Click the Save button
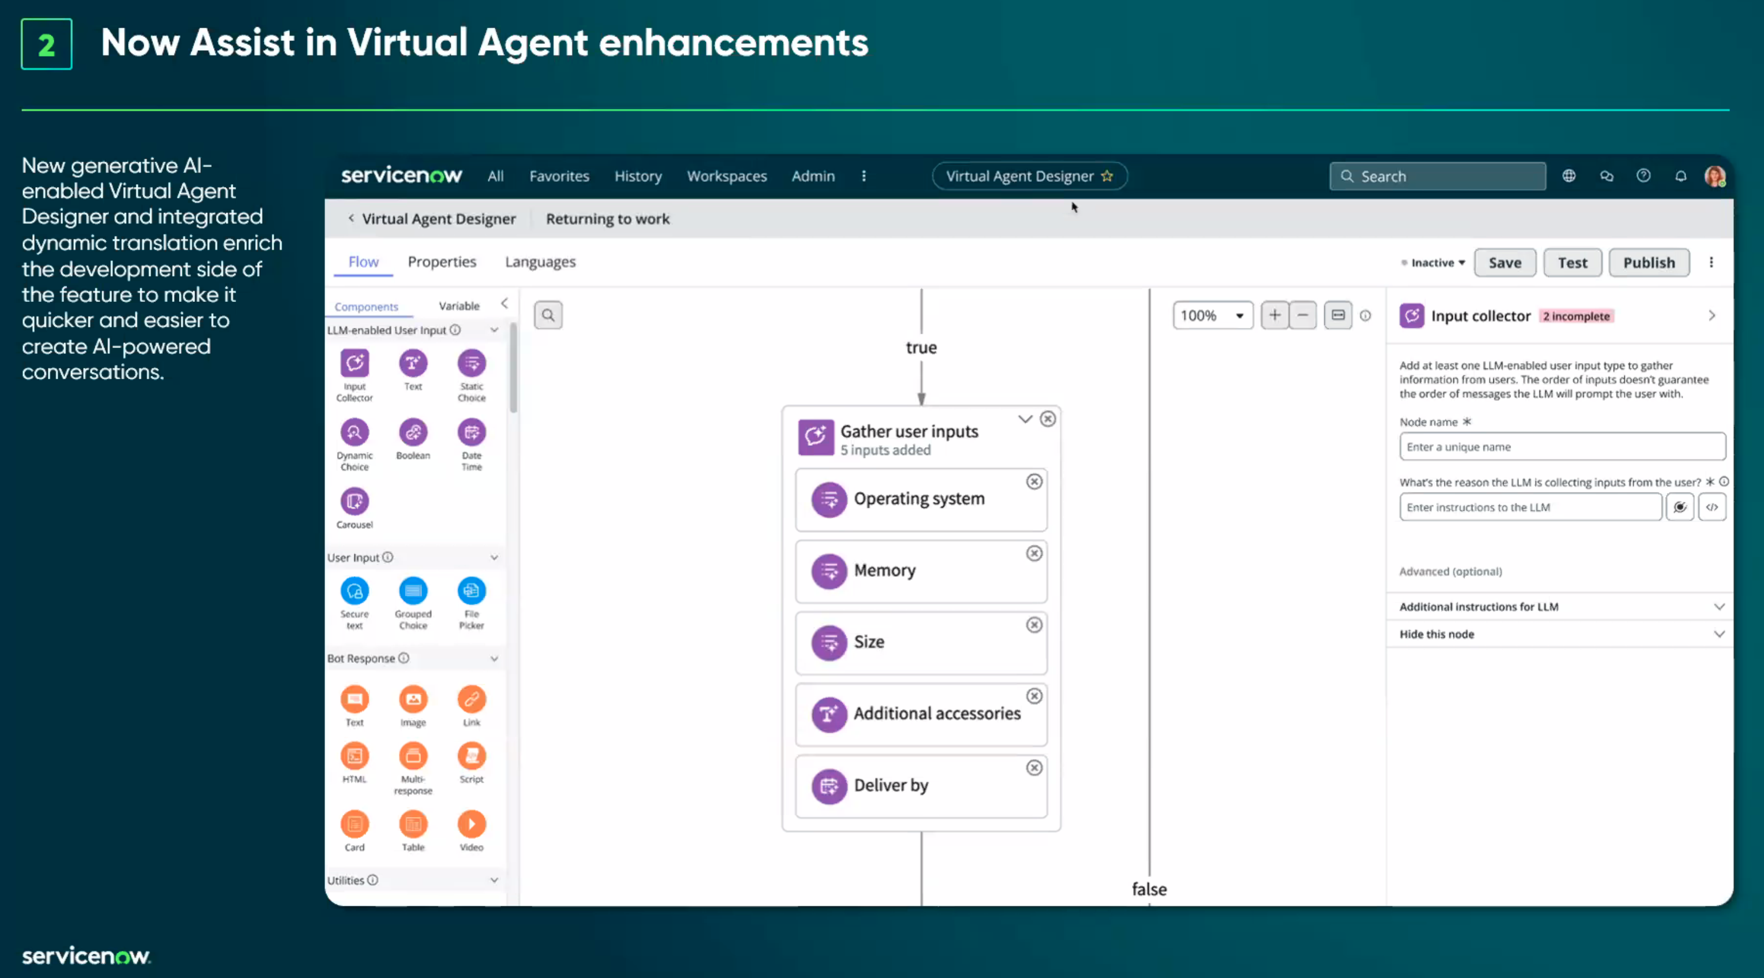 pyautogui.click(x=1505, y=263)
